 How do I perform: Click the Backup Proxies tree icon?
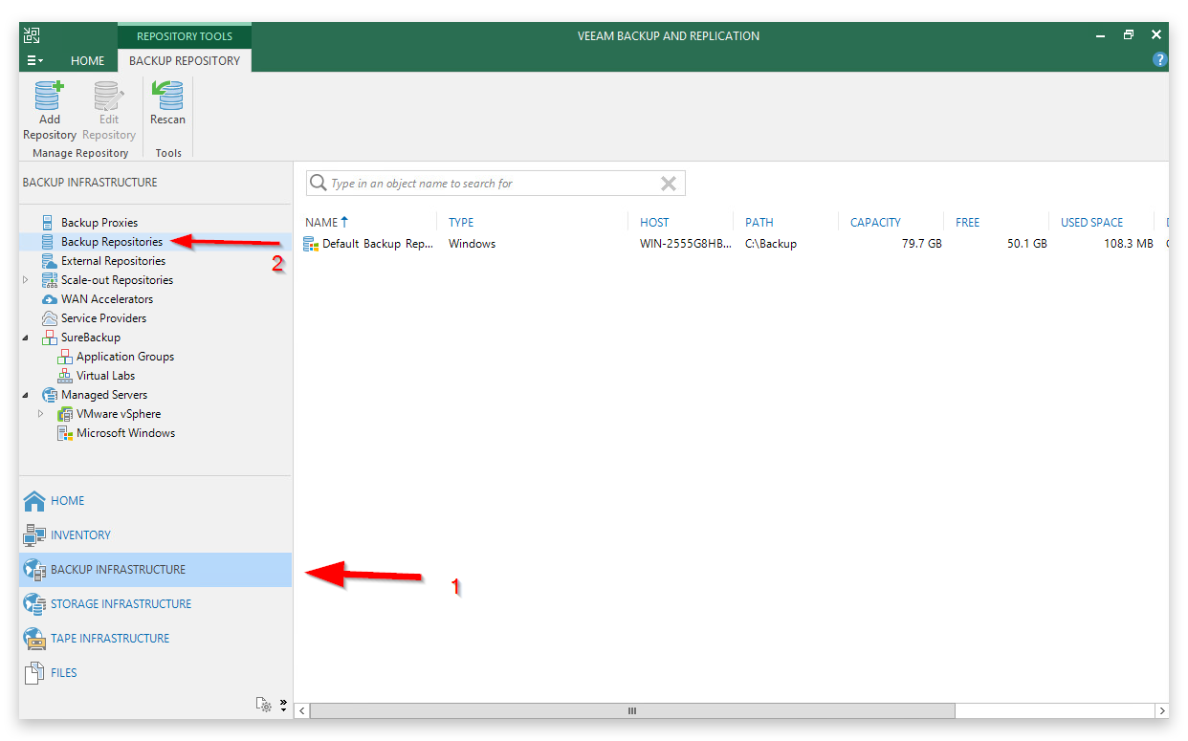tap(48, 223)
